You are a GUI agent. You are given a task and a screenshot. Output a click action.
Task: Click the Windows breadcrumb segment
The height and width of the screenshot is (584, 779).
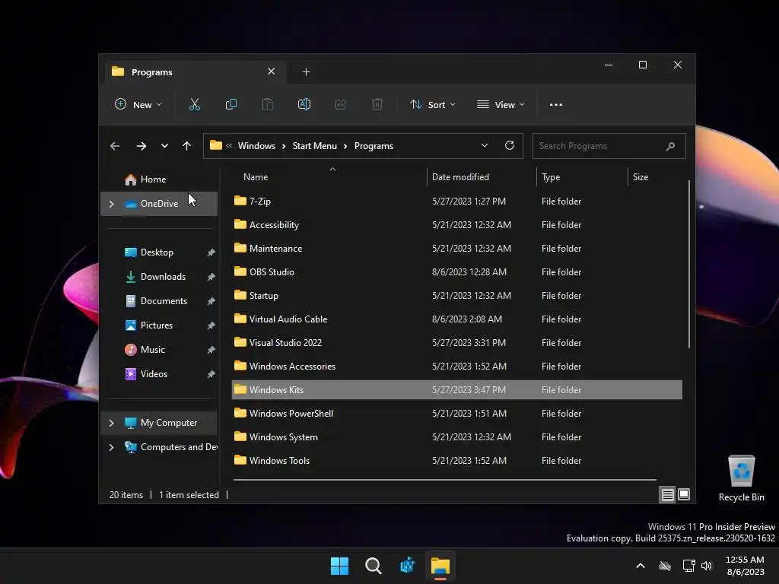coord(256,146)
